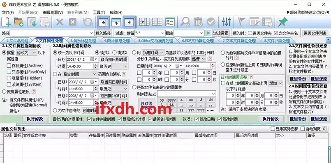Click 批量备份 under 2.3文件属性备份还原

coord(298,79)
